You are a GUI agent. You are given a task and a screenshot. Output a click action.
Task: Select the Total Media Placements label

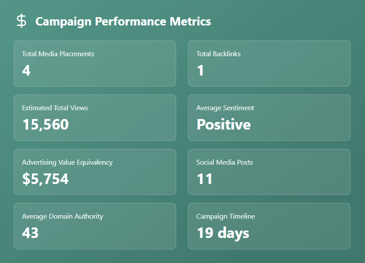point(58,54)
